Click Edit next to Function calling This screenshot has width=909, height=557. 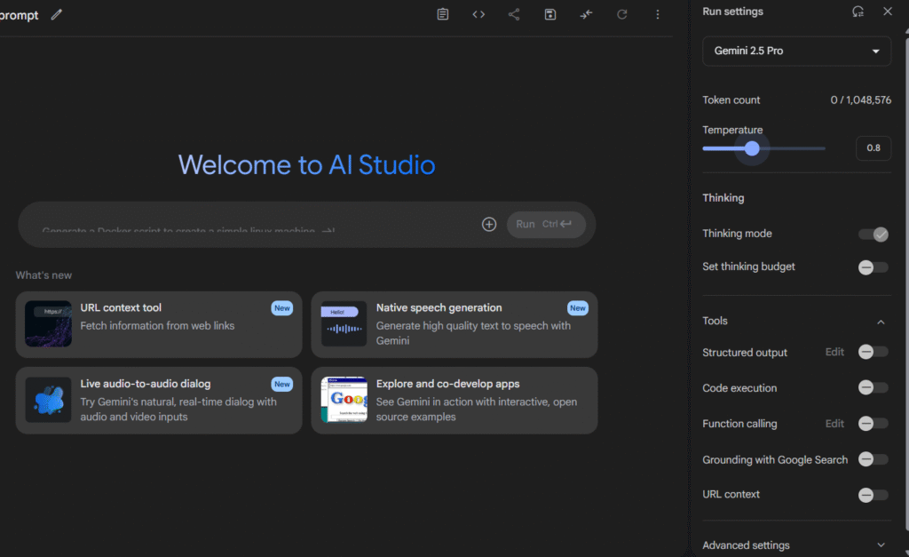pyautogui.click(x=834, y=424)
